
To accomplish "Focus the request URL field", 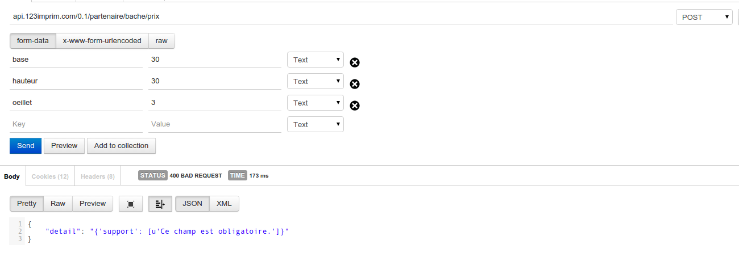I will pos(341,17).
